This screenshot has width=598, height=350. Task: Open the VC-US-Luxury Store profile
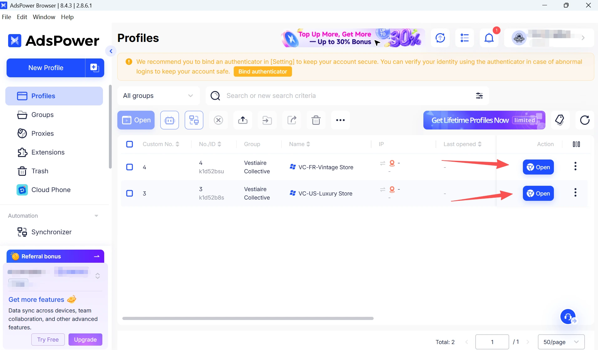[x=538, y=193]
